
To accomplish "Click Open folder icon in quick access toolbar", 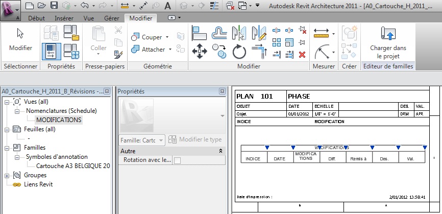I will (42, 5).
